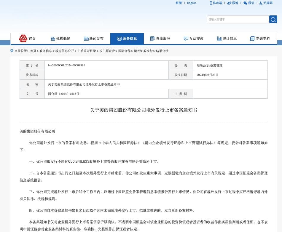Click index number bm56000001/2024-00008891

pos(66,65)
